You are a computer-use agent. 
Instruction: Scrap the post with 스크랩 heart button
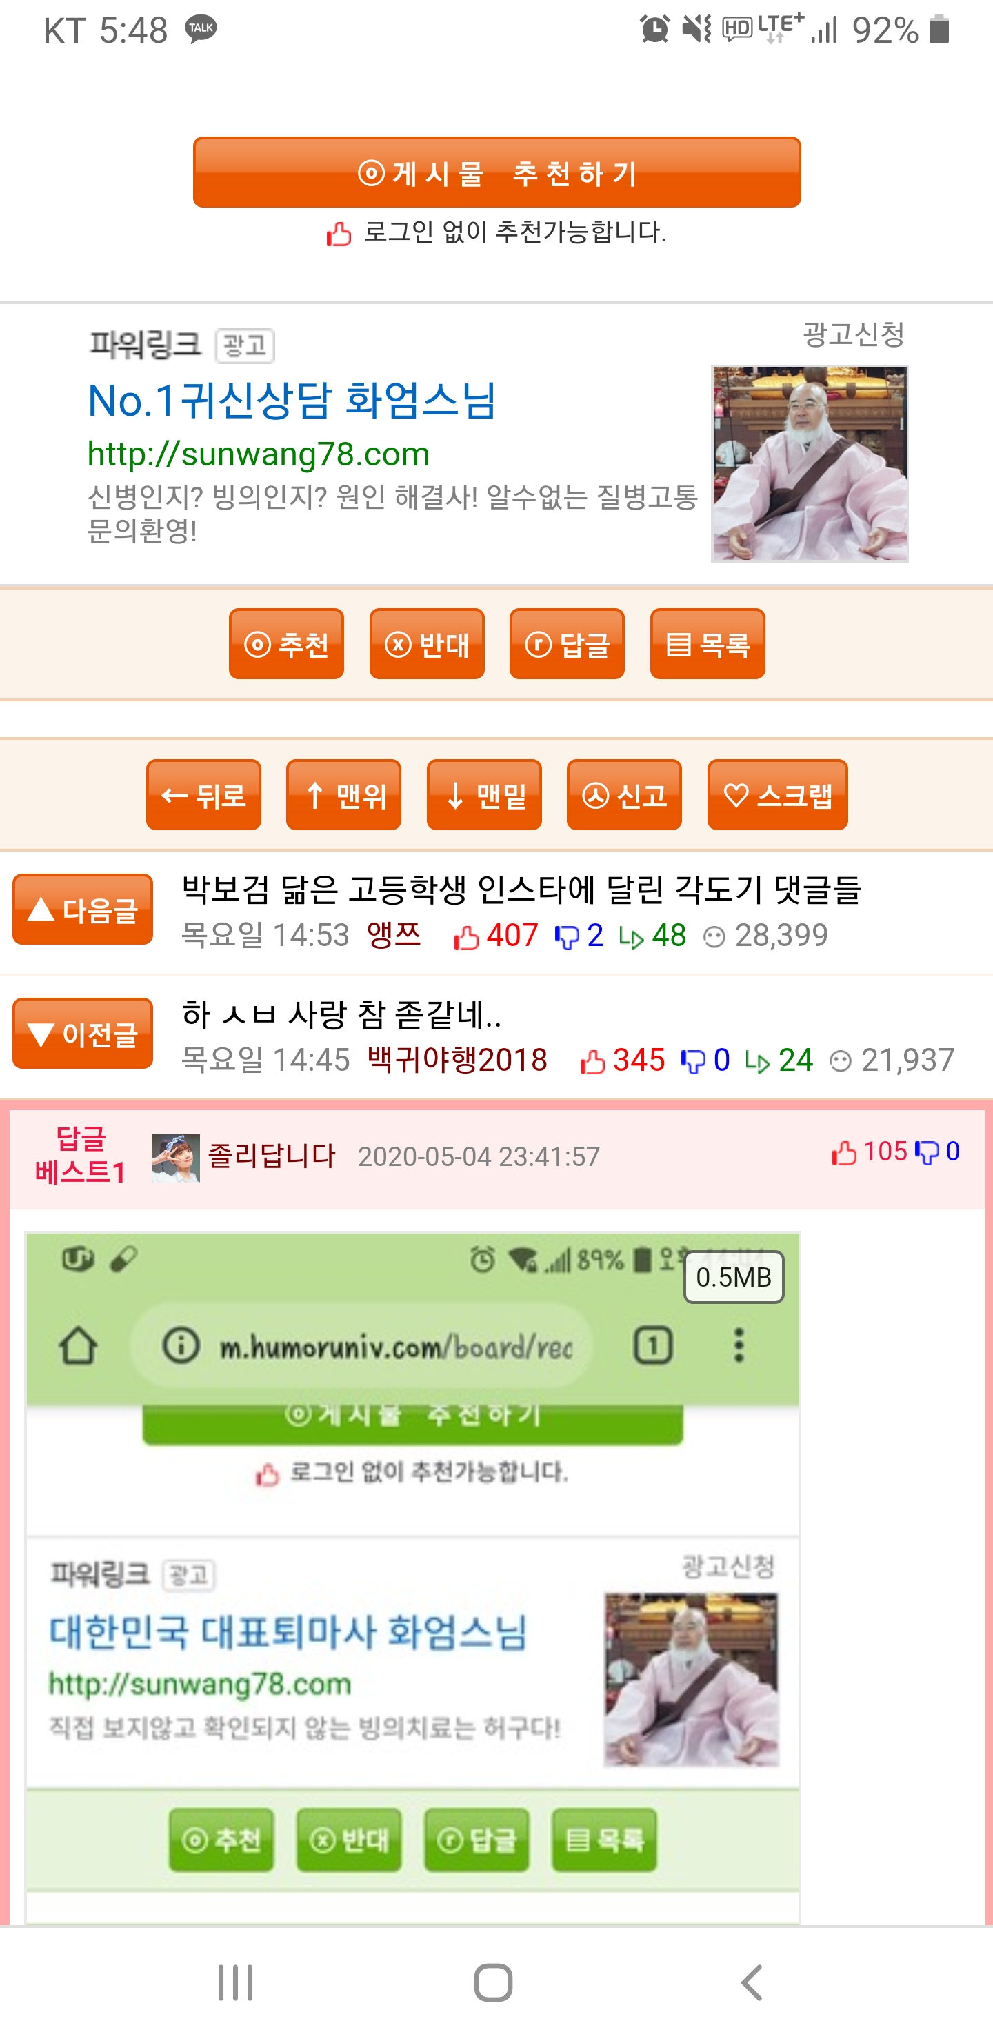(777, 795)
